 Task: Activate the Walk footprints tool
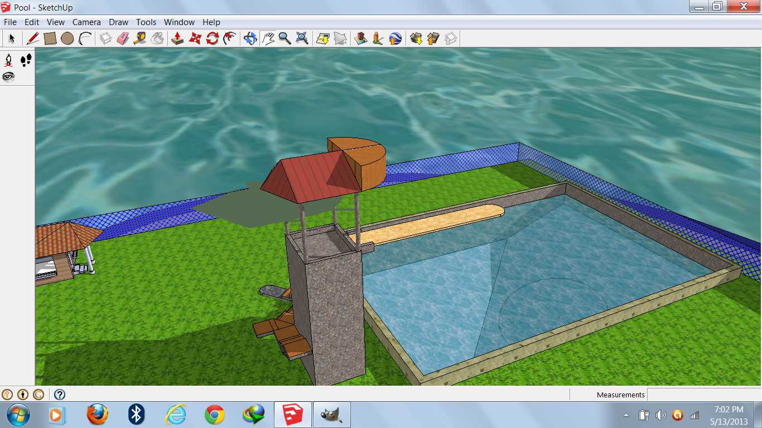[x=26, y=60]
